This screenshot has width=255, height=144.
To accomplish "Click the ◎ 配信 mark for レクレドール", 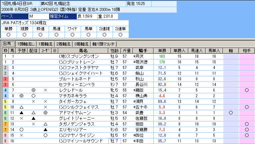I will point(33,90).
